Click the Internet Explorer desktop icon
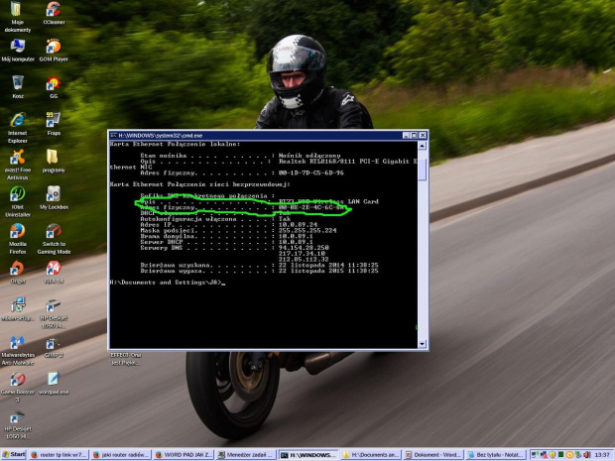The image size is (615, 461). pos(17,120)
